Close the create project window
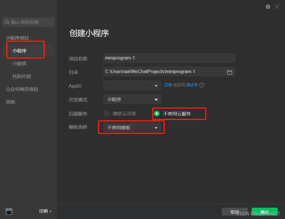The image size is (285, 219). point(277,7)
